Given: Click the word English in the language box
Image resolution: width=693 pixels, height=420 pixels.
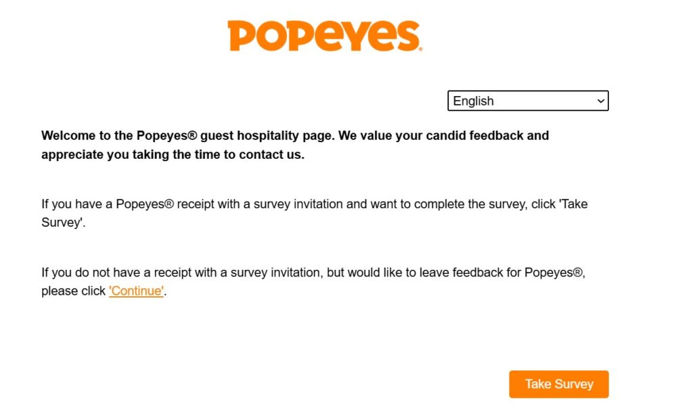Looking at the screenshot, I should (x=473, y=101).
